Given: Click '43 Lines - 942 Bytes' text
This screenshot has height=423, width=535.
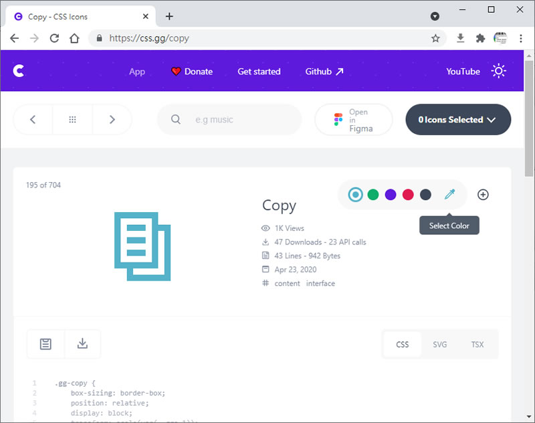Looking at the screenshot, I should (308, 256).
